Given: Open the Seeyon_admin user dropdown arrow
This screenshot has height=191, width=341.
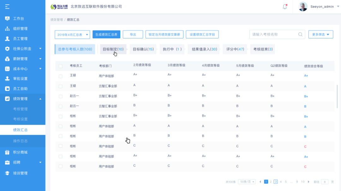Looking at the screenshot, I should (338, 7).
